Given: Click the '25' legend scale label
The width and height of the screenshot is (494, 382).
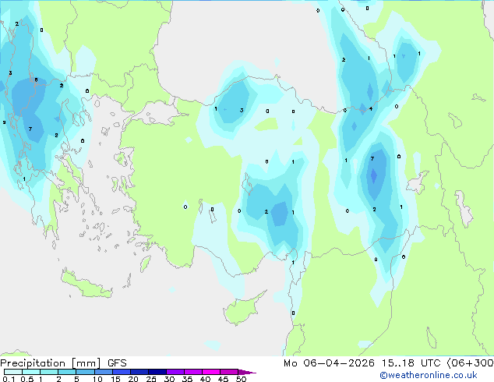Looking at the screenshot, I should (151, 379).
